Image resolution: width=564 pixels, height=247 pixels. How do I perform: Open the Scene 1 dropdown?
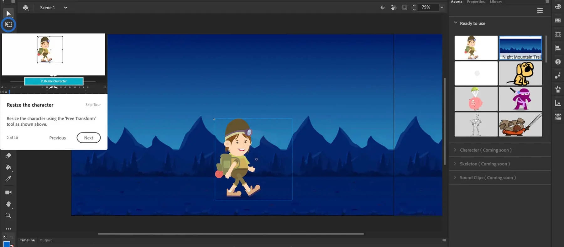click(x=65, y=8)
